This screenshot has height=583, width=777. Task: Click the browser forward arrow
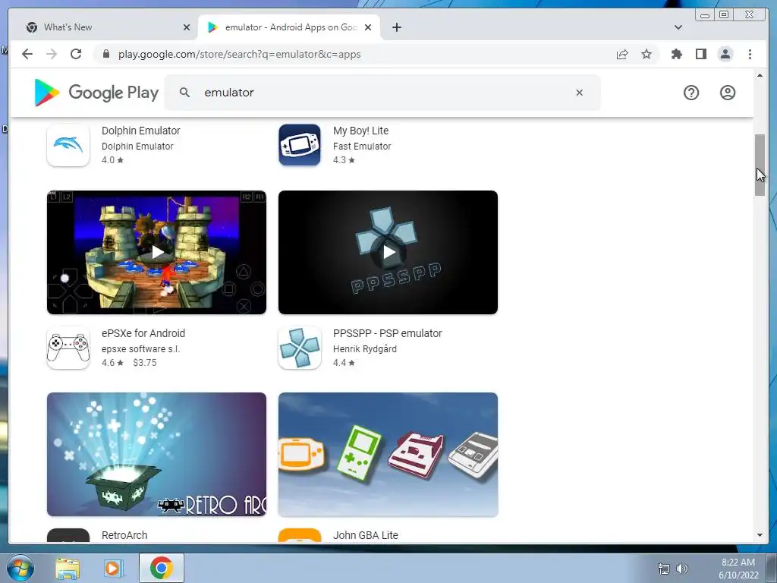click(x=52, y=54)
